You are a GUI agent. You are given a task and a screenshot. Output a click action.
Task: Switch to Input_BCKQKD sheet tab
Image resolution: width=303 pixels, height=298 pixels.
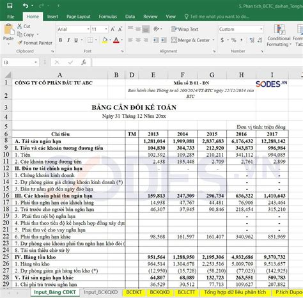pos(100,292)
